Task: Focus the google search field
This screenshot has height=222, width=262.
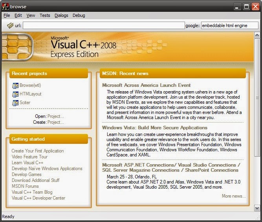Action: point(229,26)
